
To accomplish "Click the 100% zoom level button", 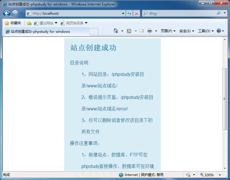I will click(207, 175).
